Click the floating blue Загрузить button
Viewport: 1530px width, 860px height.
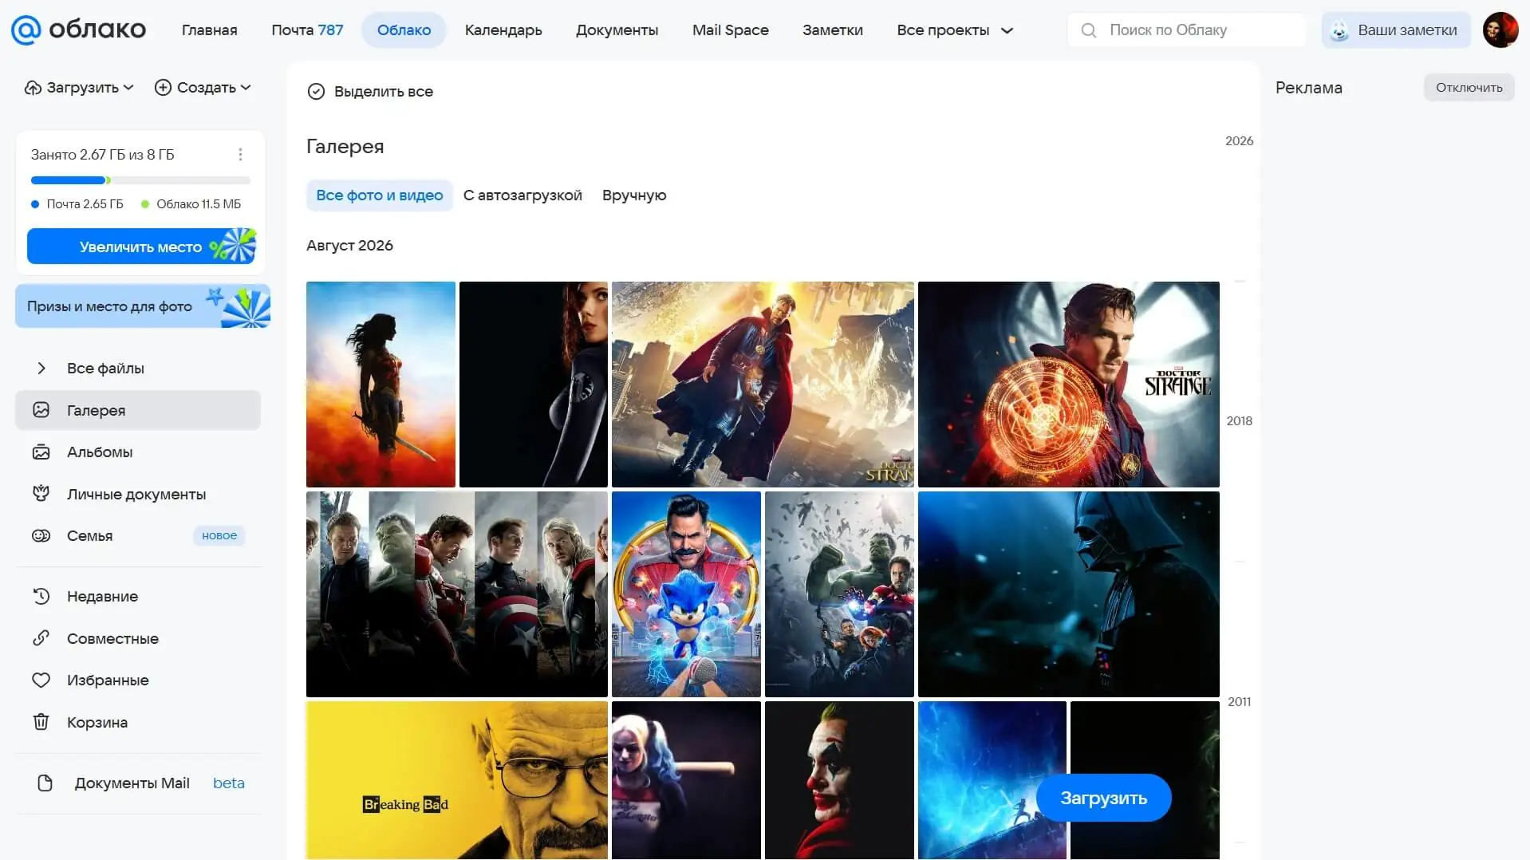tap(1103, 798)
